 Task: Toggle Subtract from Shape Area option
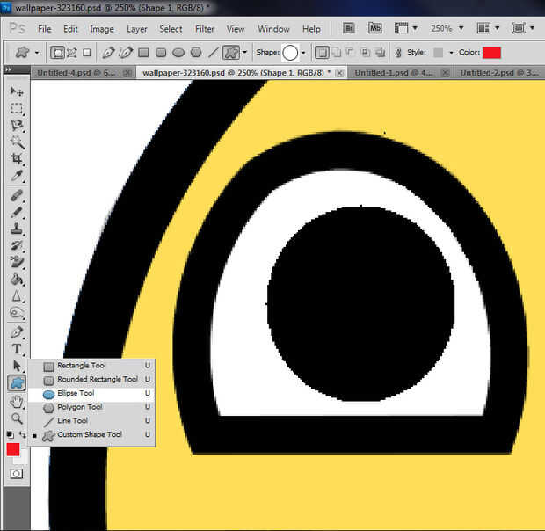point(350,53)
